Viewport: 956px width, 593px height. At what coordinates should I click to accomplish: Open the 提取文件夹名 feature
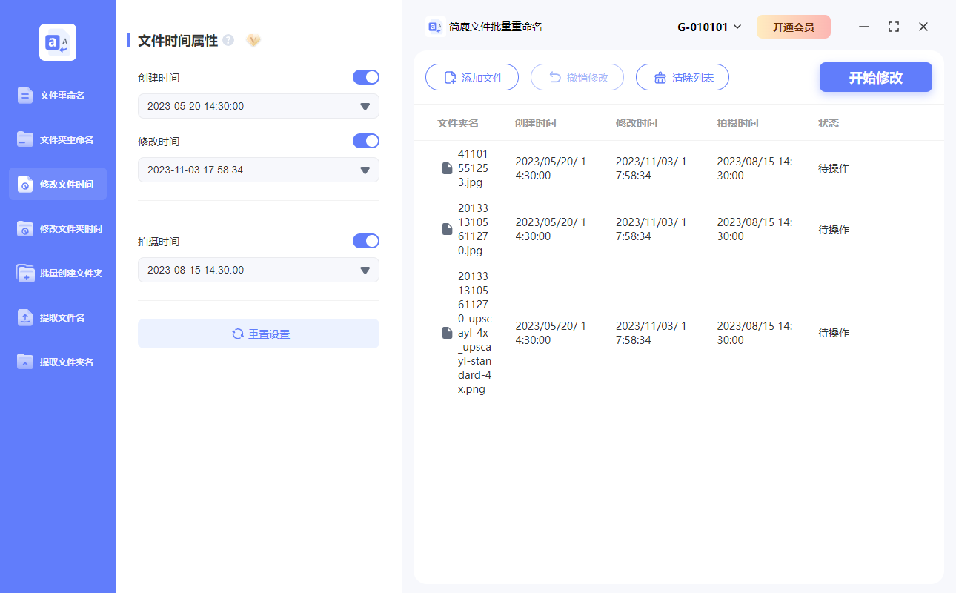click(x=57, y=362)
